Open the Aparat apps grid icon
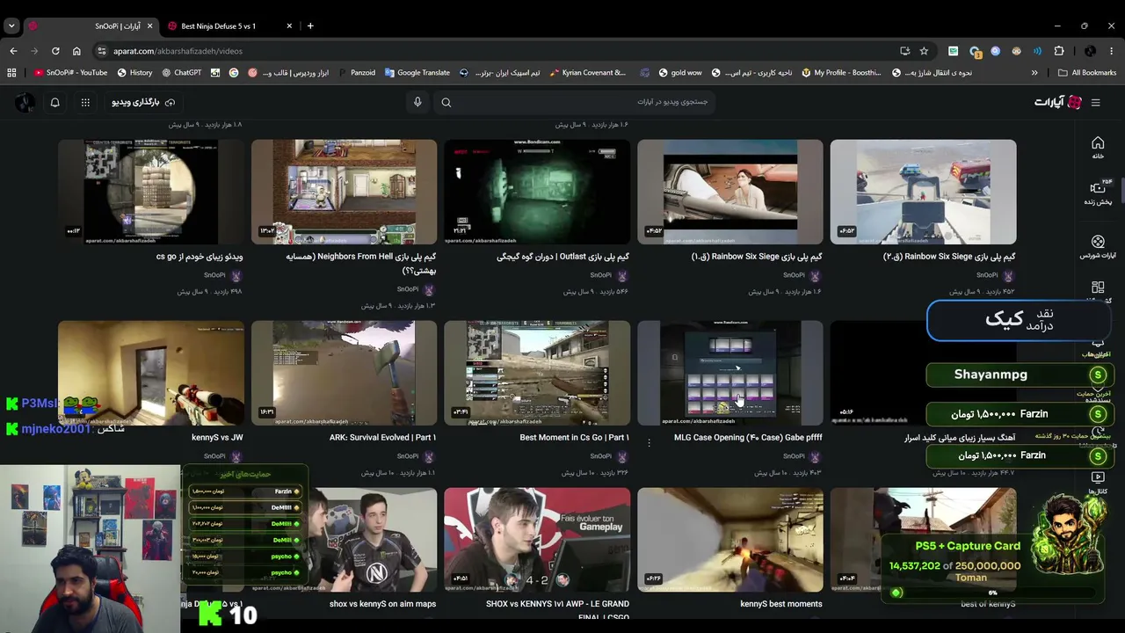Viewport: 1125px width, 633px height. (85, 103)
